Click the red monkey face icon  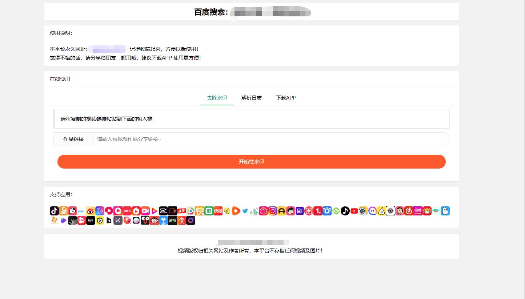tap(154, 220)
